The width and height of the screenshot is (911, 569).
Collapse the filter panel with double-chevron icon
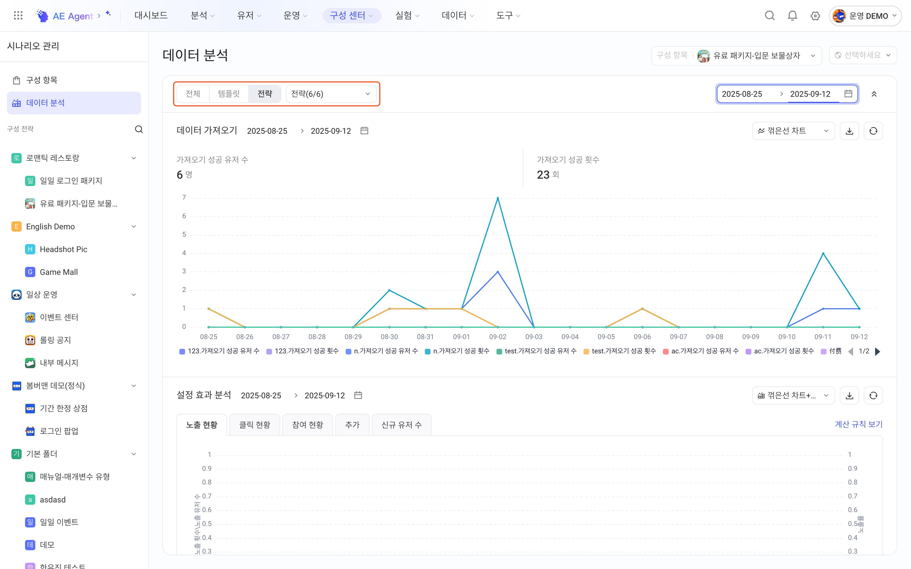[x=874, y=94]
